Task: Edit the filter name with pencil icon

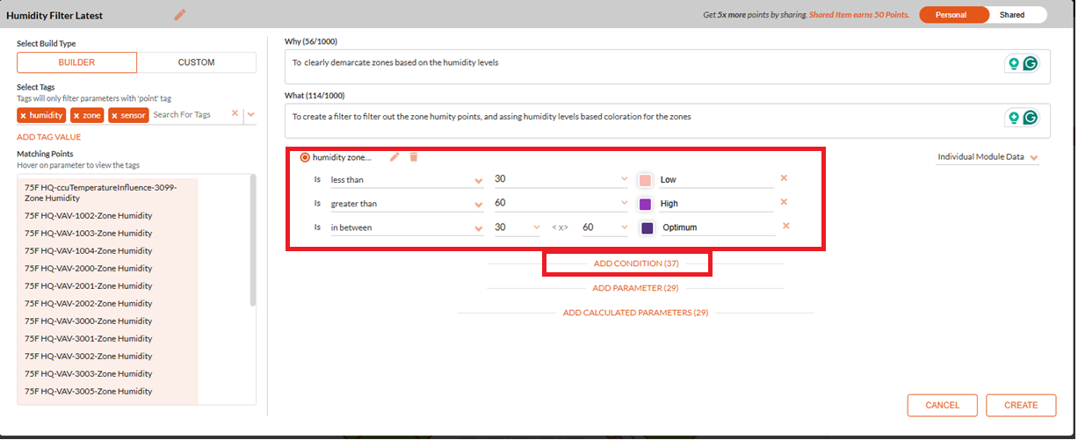Action: click(x=179, y=14)
